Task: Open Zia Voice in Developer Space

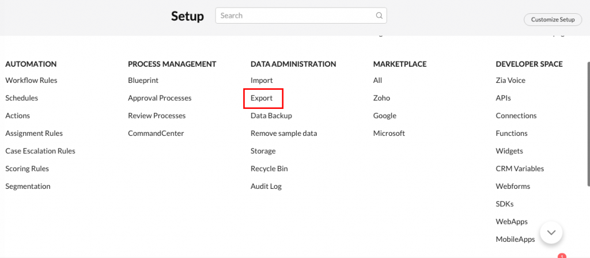Action: pyautogui.click(x=510, y=81)
